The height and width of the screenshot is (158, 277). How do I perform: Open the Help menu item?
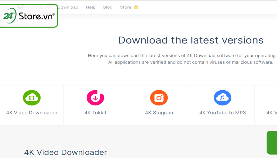(90, 7)
